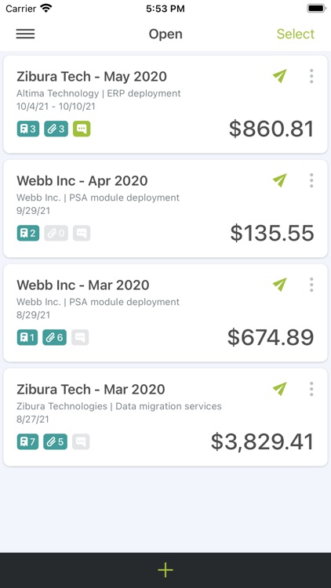The image size is (331, 588).
Task: Open more options for Zibura Tech Mar 2020
Action: (311, 389)
